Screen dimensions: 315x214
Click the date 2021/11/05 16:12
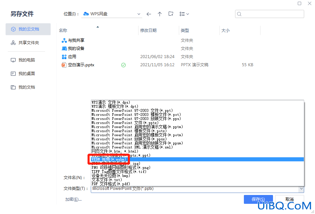tap(157, 65)
